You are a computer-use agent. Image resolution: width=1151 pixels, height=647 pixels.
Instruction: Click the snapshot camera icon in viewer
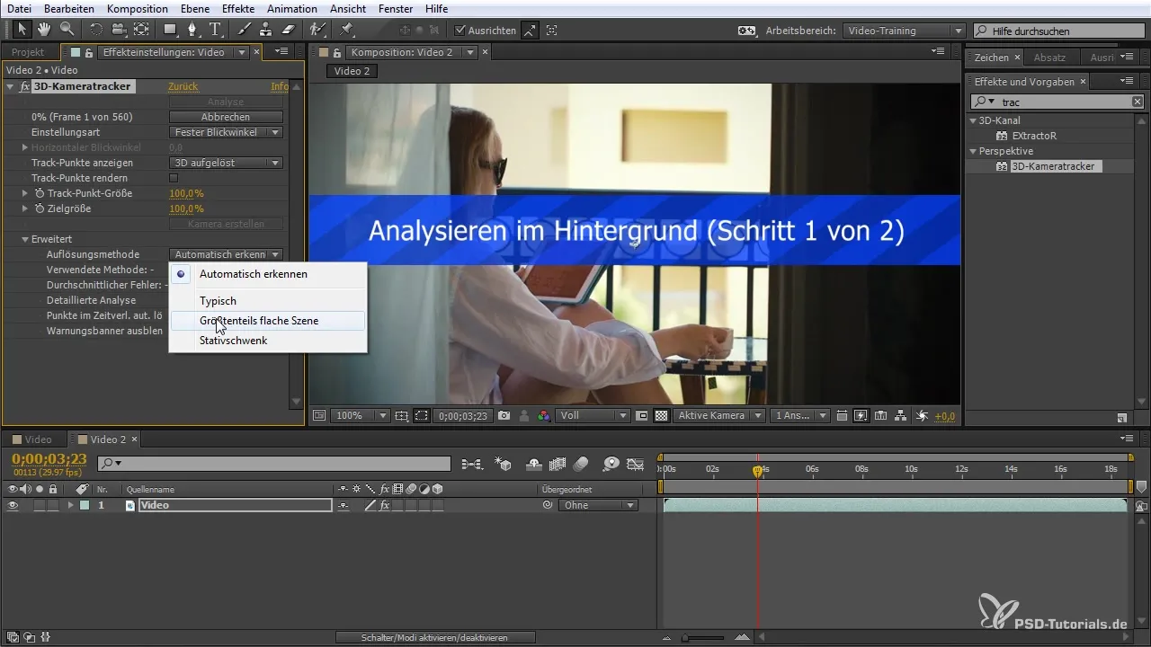tap(504, 416)
